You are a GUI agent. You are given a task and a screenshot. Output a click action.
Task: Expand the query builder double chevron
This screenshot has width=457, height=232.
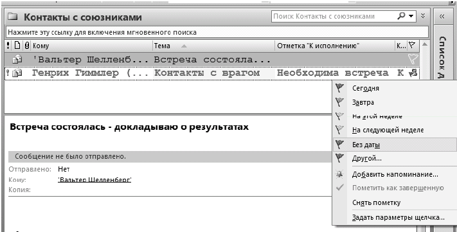(423, 16)
